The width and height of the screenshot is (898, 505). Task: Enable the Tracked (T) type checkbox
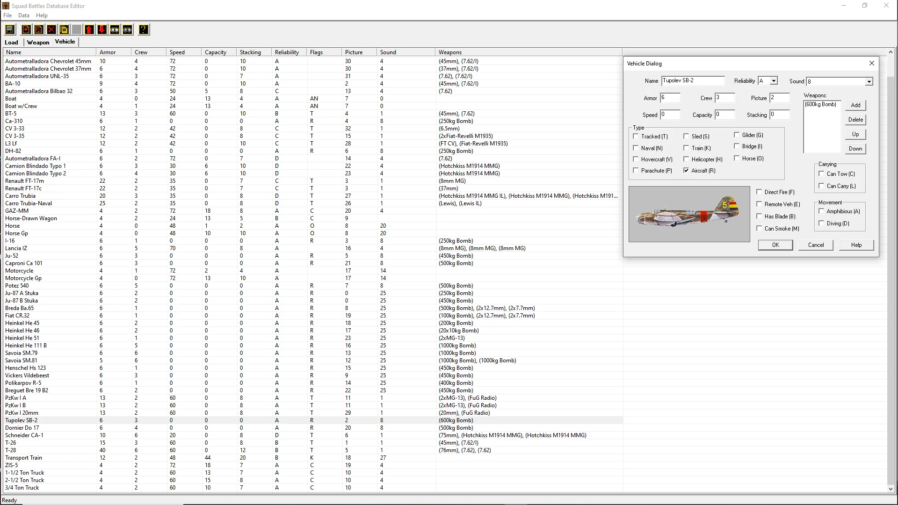(x=636, y=137)
